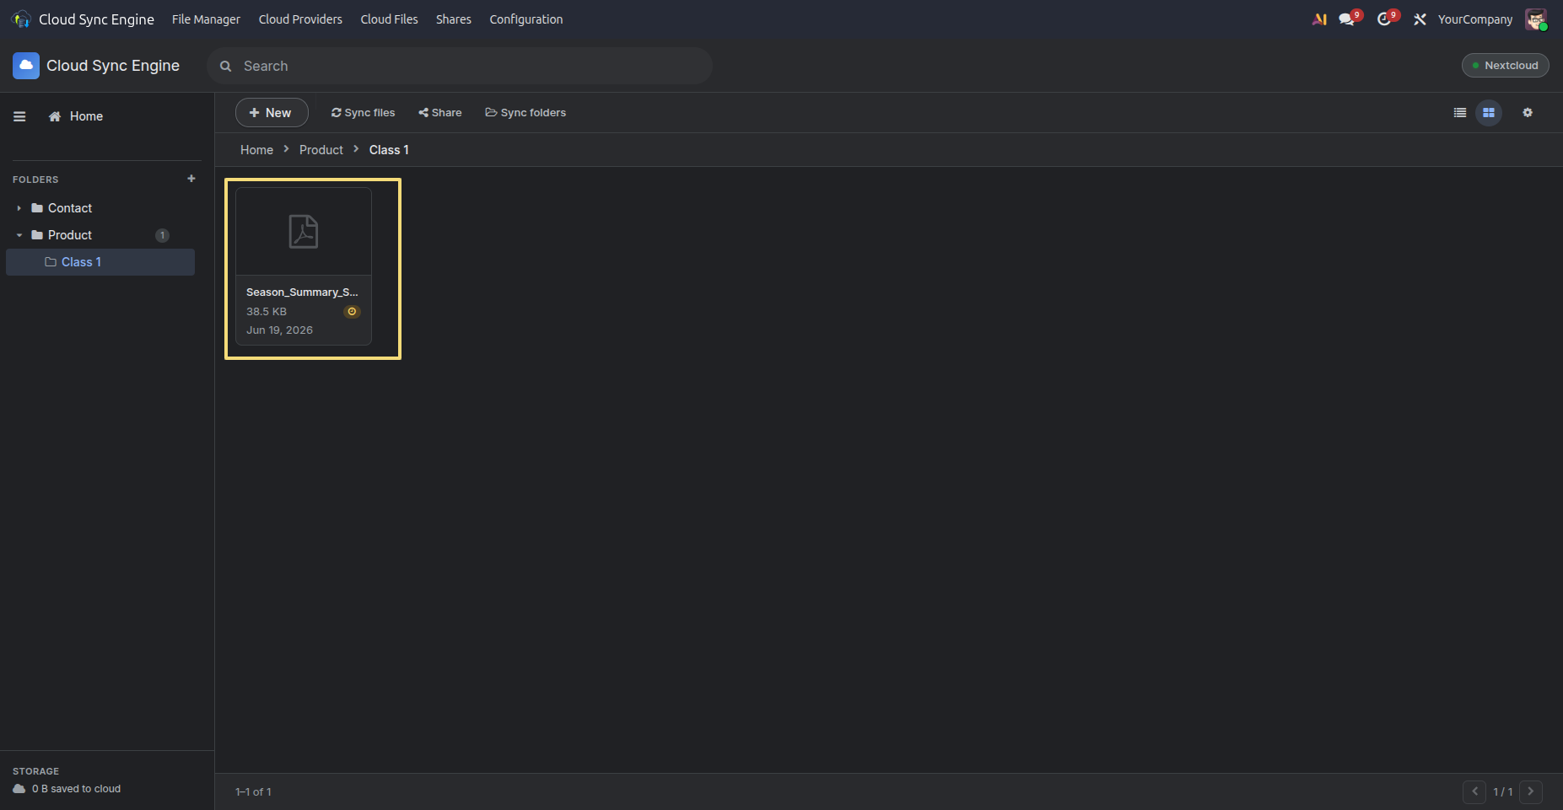The height and width of the screenshot is (810, 1563).
Task: Toggle the sidebar hamburger icon
Action: tap(19, 116)
